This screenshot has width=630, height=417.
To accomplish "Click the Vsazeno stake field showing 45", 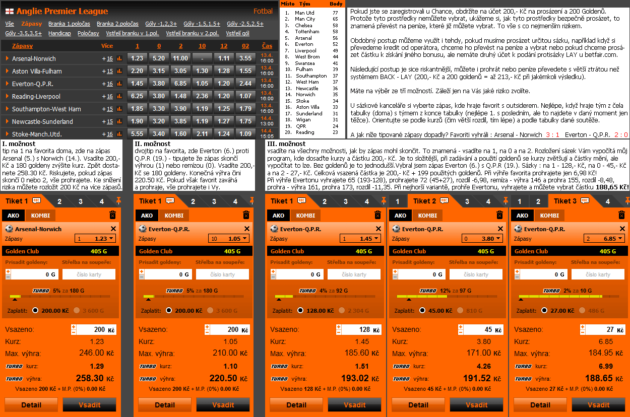I will click(480, 330).
